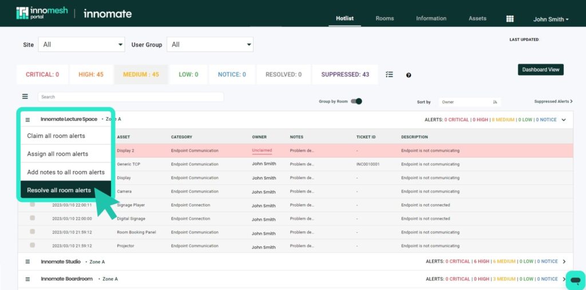This screenshot has width=586, height=290.
Task: Choose Add notes to all room alerts
Action: click(x=66, y=172)
